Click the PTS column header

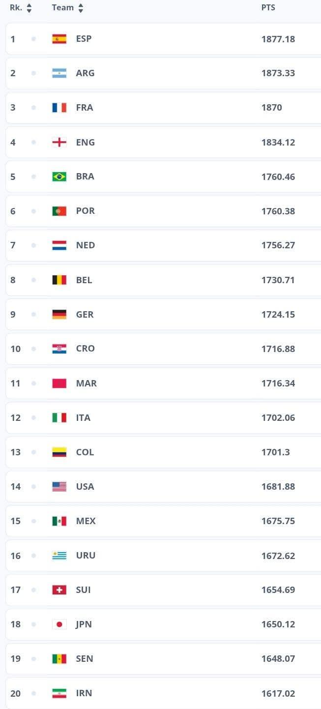pos(268,8)
